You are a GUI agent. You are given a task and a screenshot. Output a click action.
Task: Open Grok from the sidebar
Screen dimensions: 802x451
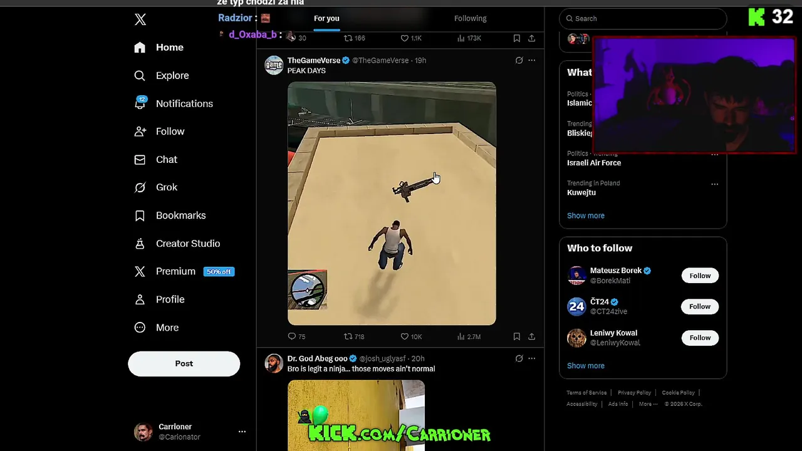(x=156, y=187)
